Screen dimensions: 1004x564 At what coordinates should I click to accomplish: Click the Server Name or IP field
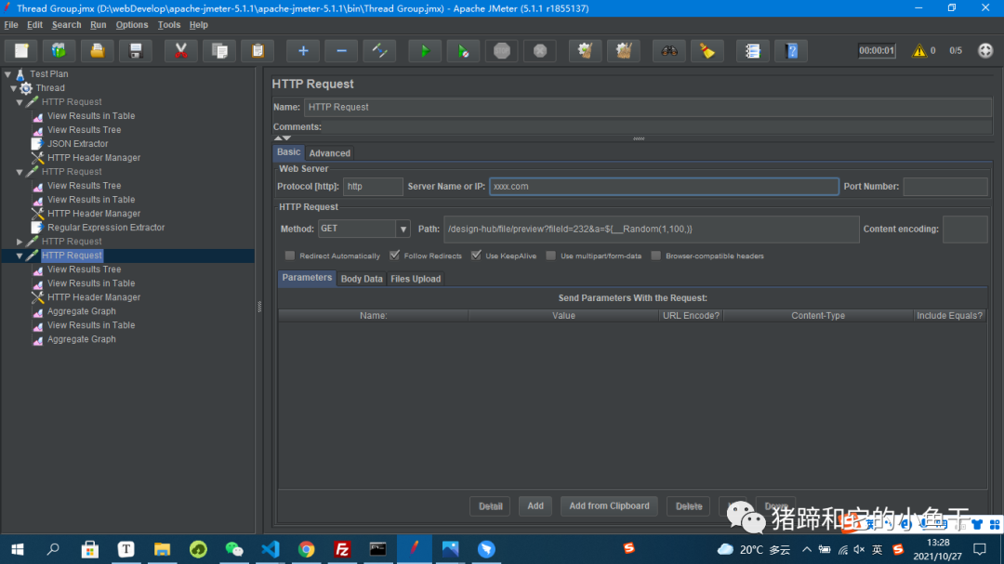[664, 186]
